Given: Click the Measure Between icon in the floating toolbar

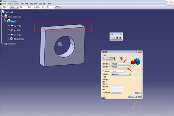Looking at the screenshot, I should click(114, 38).
